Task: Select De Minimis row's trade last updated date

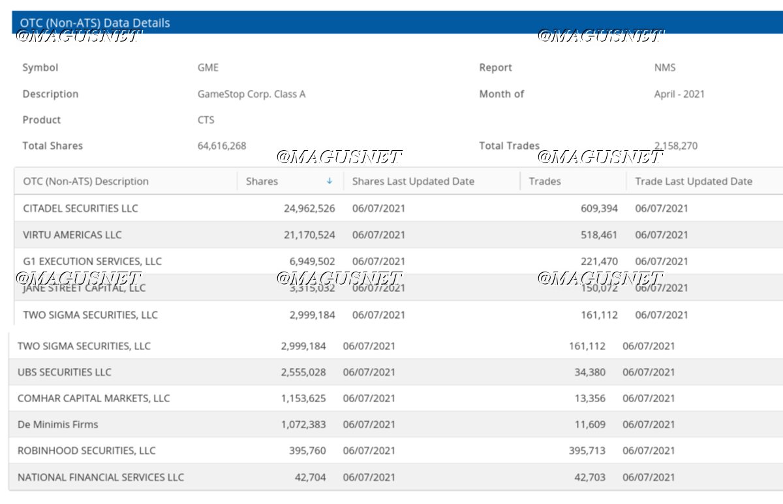Action: click(x=649, y=424)
